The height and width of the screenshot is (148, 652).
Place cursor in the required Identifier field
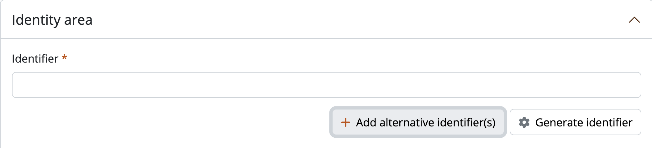[x=326, y=85]
